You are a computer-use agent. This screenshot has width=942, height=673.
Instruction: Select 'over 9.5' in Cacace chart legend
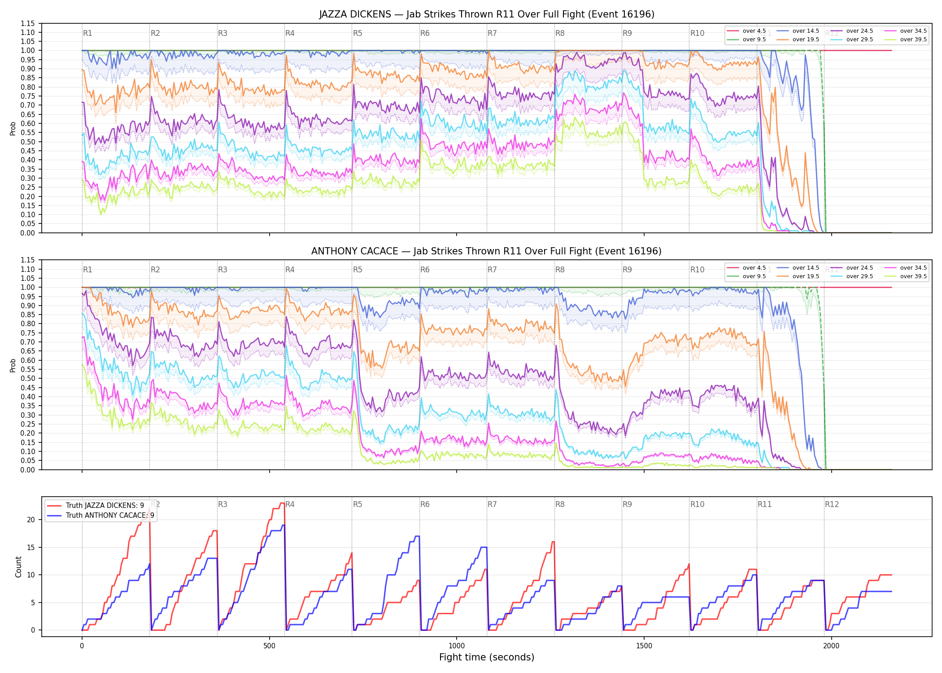point(746,276)
